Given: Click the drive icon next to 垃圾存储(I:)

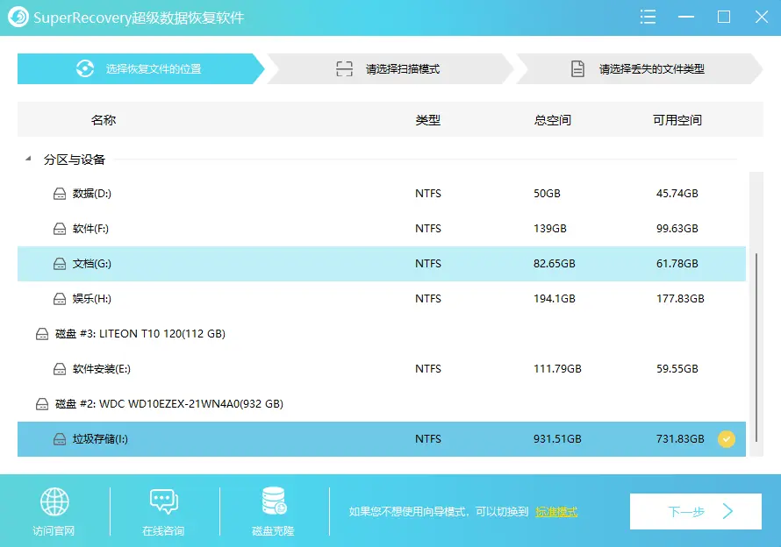Looking at the screenshot, I should 60,439.
